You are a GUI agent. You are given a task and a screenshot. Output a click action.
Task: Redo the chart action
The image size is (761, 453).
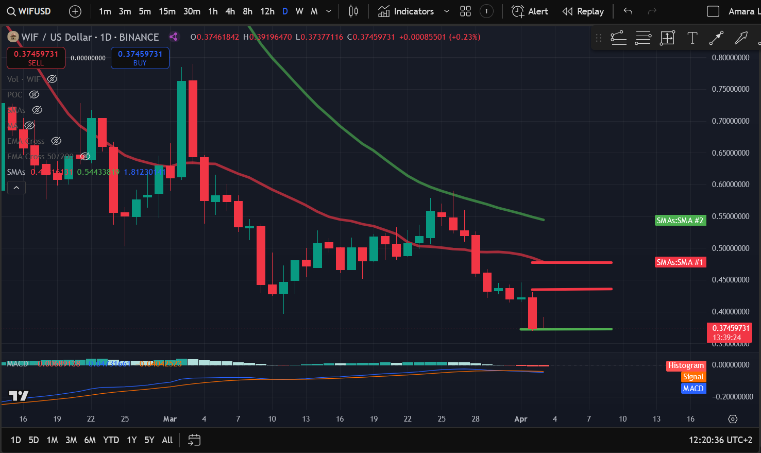pos(652,11)
